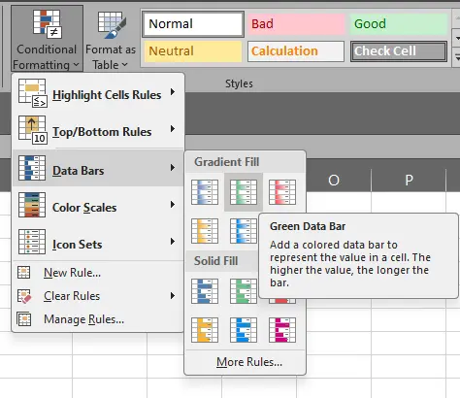Click the Conditional Formatting ribbon icon

[x=48, y=24]
